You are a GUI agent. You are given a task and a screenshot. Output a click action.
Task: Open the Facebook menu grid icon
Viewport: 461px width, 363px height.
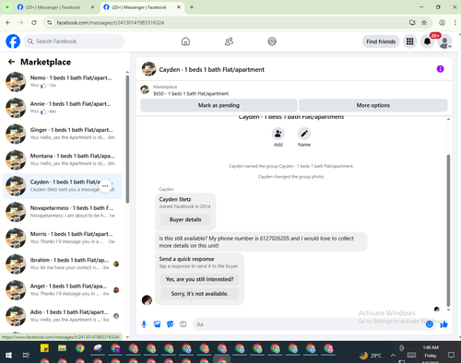pyautogui.click(x=409, y=41)
